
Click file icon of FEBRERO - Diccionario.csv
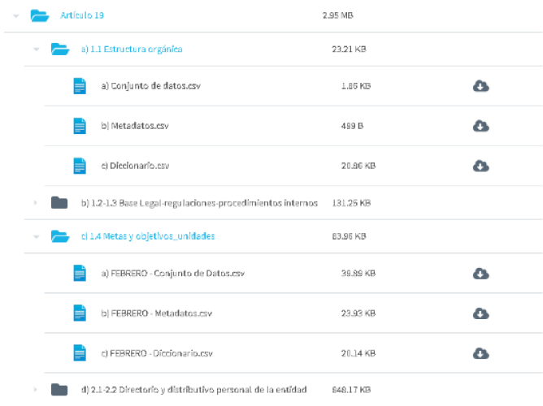point(80,353)
